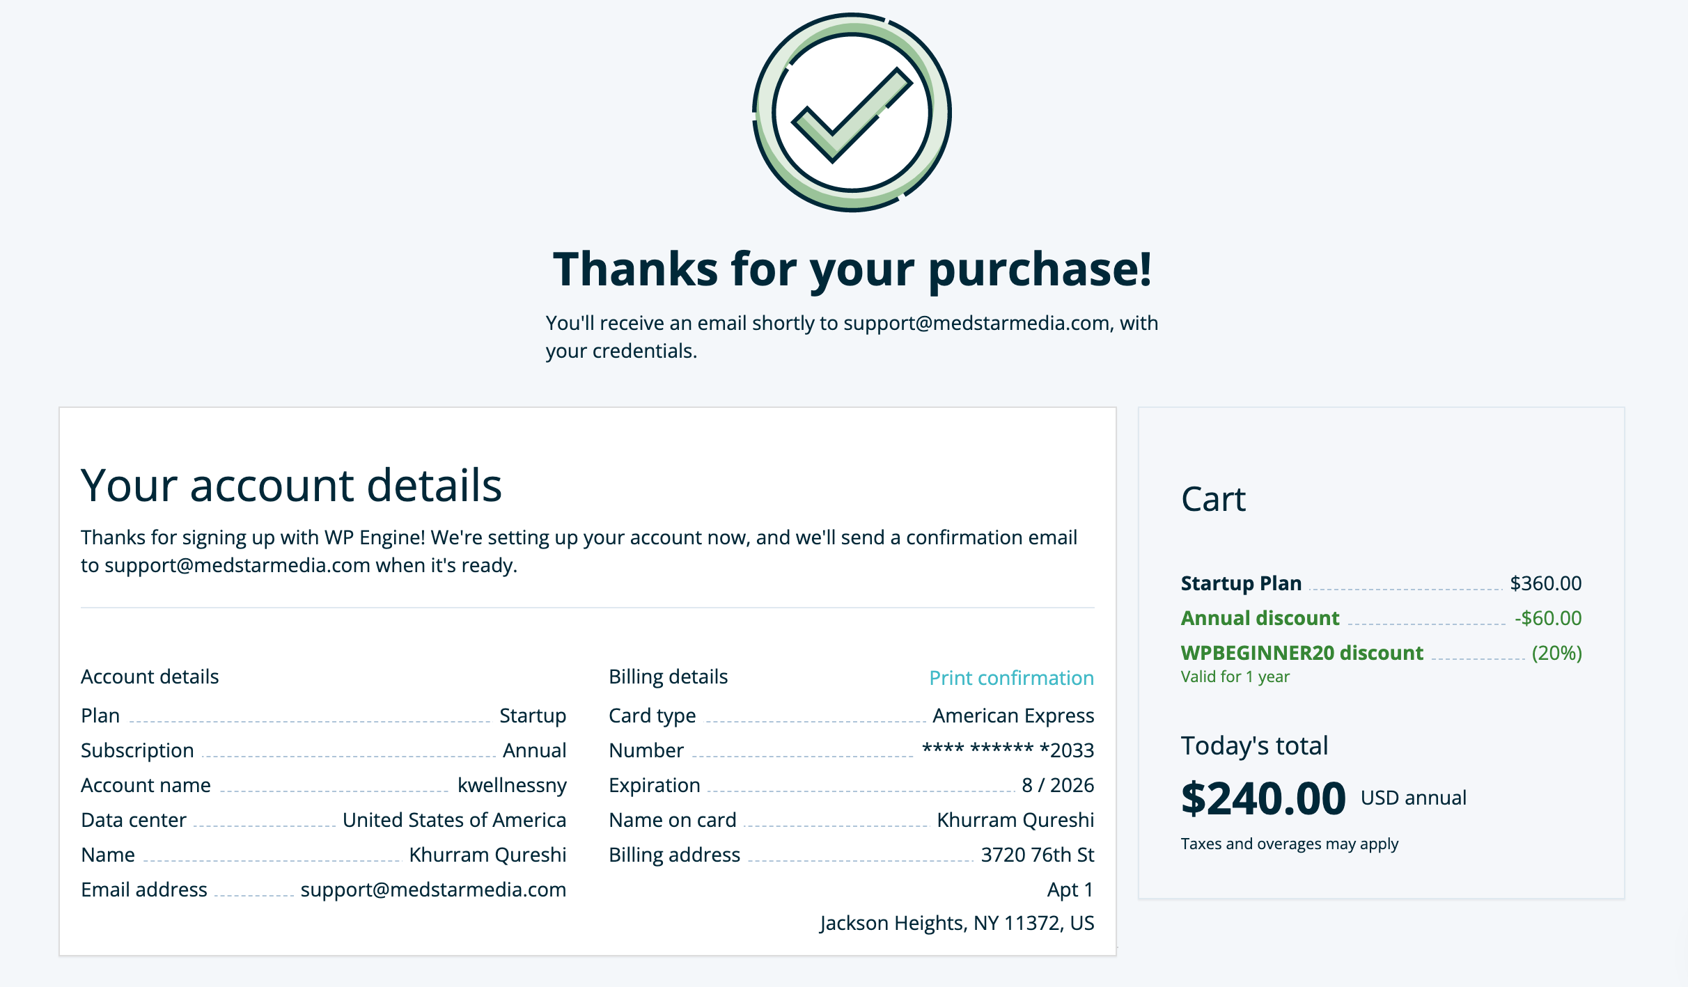Select the Your account details heading
Viewport: 1688px width, 987px height.
pos(291,484)
